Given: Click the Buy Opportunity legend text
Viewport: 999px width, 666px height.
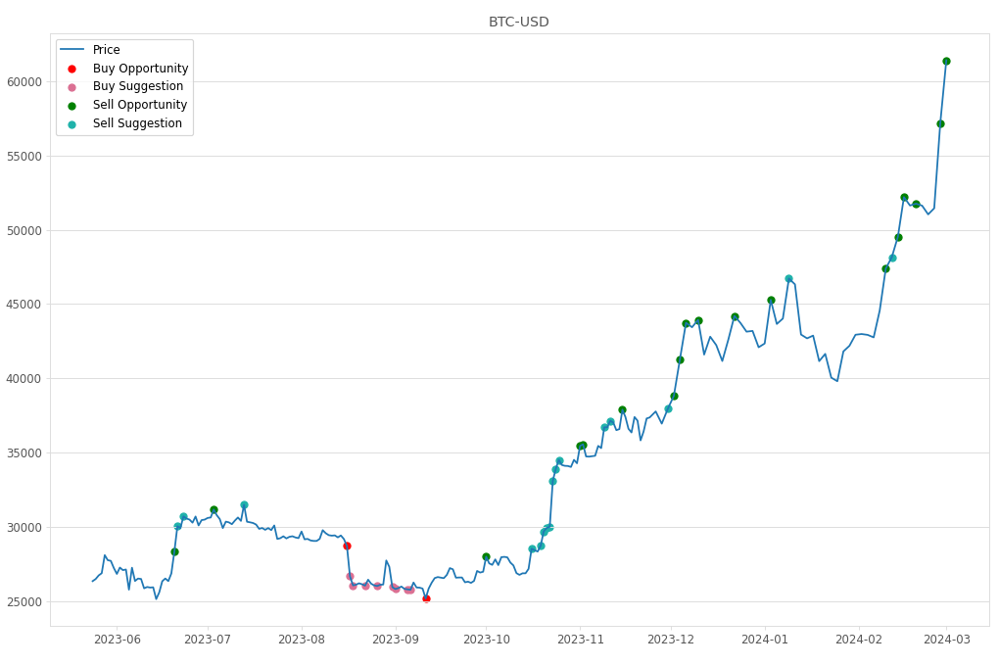Looking at the screenshot, I should click(140, 69).
